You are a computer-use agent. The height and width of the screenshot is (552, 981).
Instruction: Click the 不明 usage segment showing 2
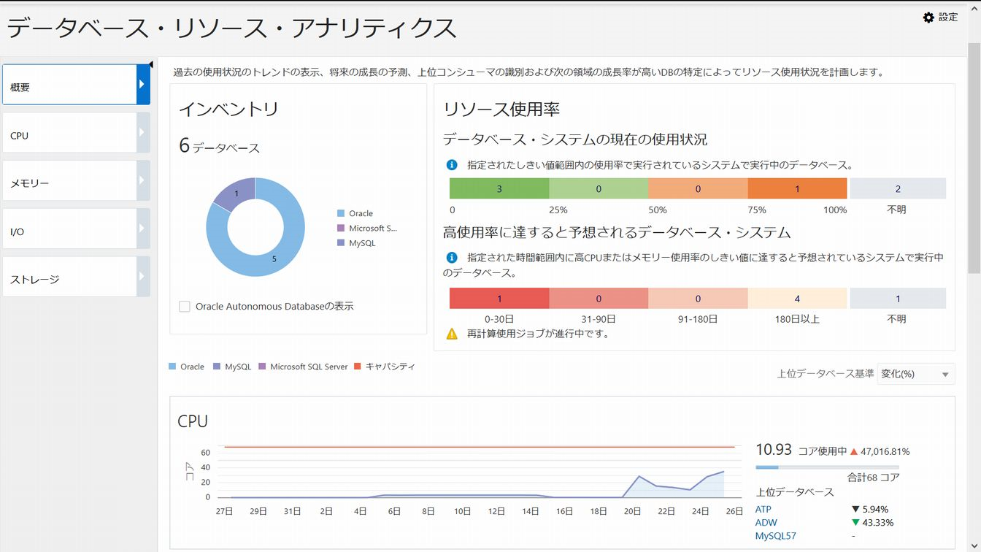[898, 188]
